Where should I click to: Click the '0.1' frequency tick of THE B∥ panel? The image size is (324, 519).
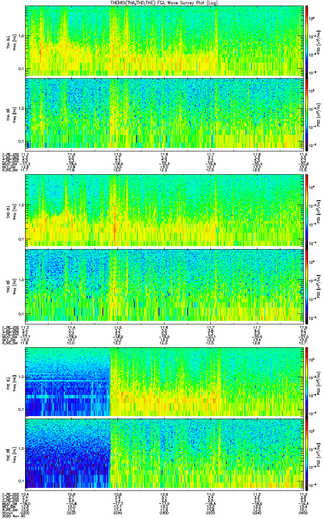tap(21, 481)
